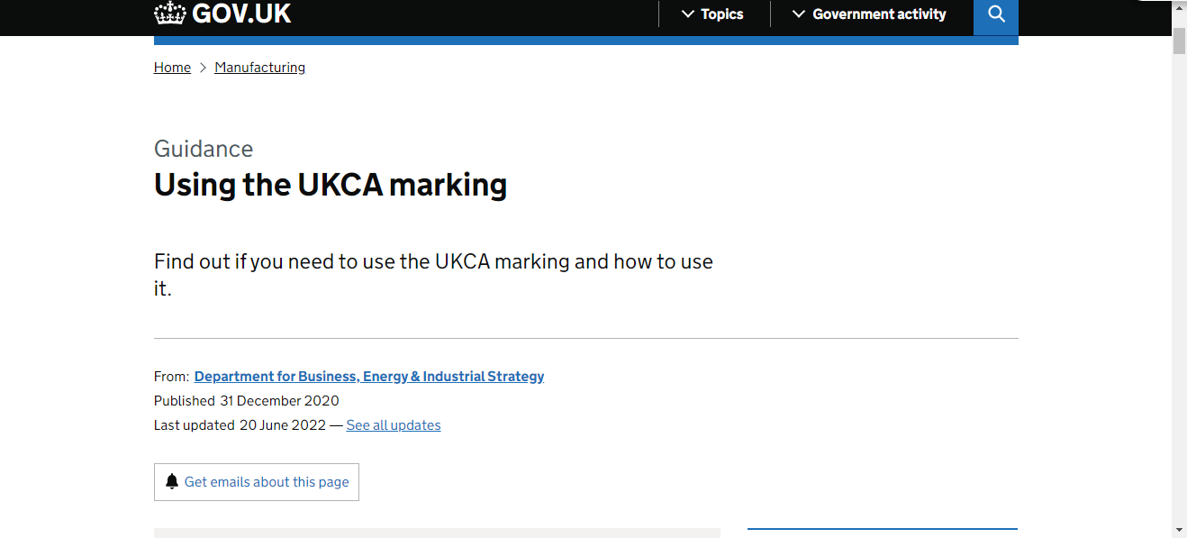Visit Department for Business, Energy & Industrial Strategy
The image size is (1187, 538).
tap(369, 377)
